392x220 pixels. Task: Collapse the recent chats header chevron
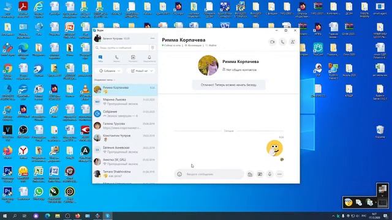click(115, 80)
